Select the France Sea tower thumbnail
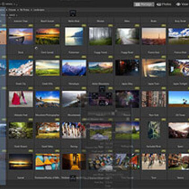 [x=154, y=36]
